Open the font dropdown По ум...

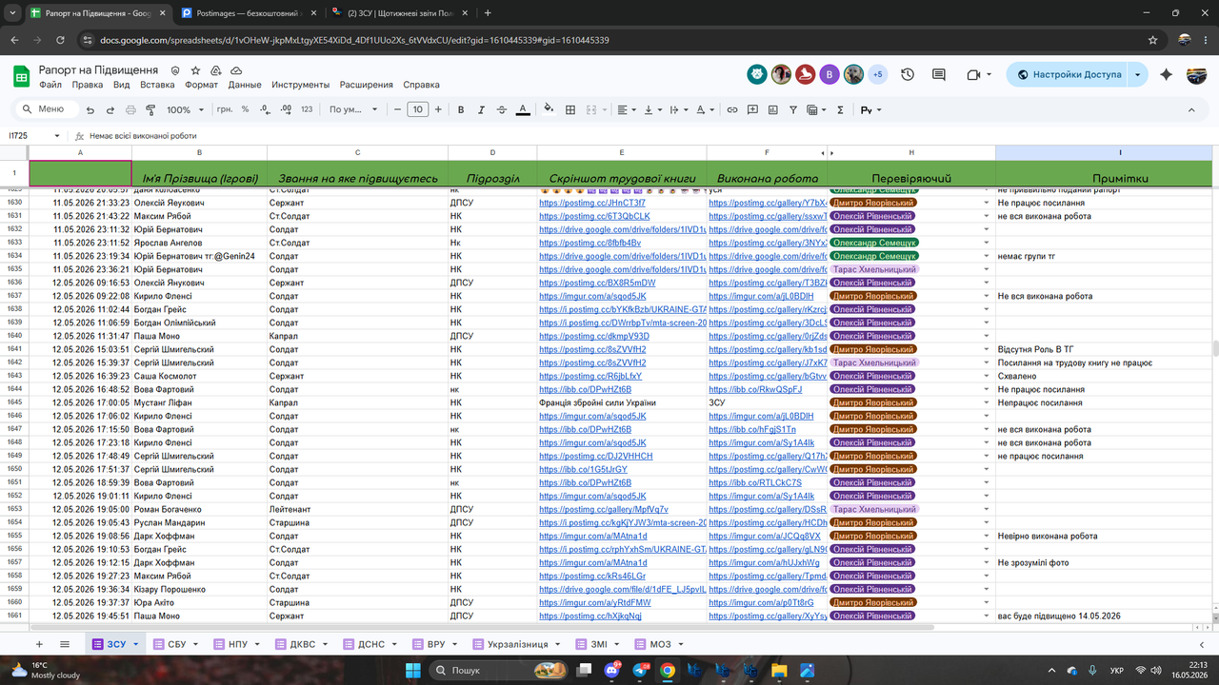353,109
